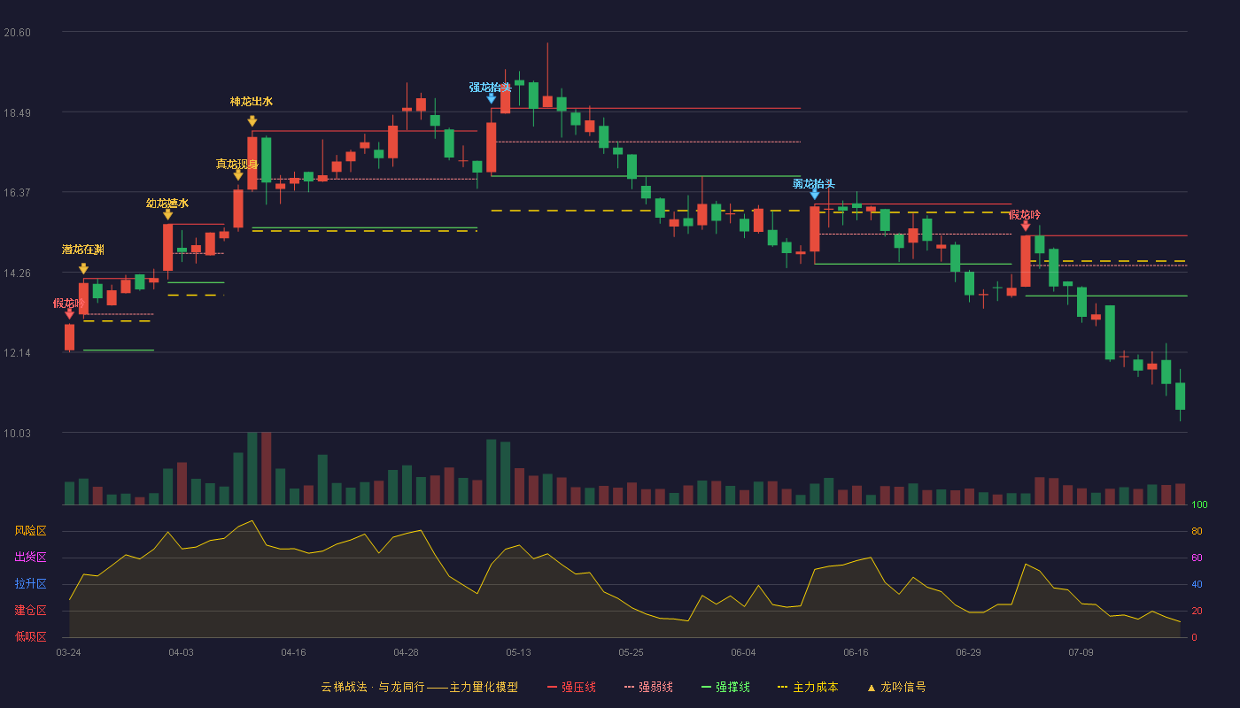The height and width of the screenshot is (708, 1240).
Task: Click the 幼龙嬉水 yellow signal arrow
Action: (x=167, y=214)
